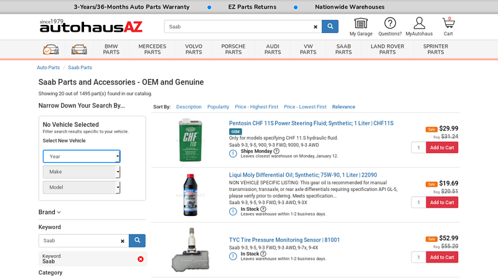
Task: Click the Questions help icon
Action: [x=390, y=24]
